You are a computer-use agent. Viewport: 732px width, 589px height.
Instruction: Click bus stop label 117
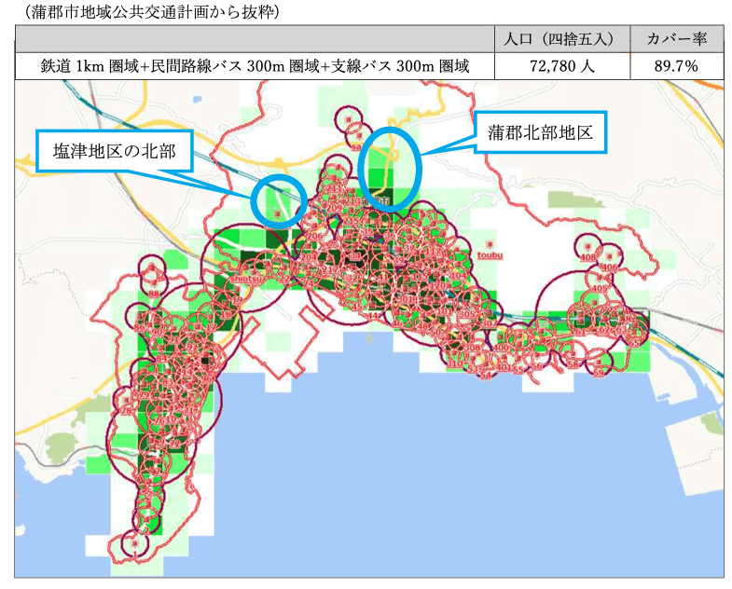pyautogui.click(x=433, y=251)
